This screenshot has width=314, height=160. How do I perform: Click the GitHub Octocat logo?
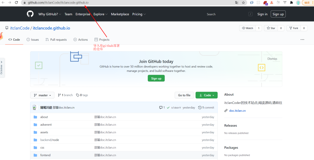(30, 14)
